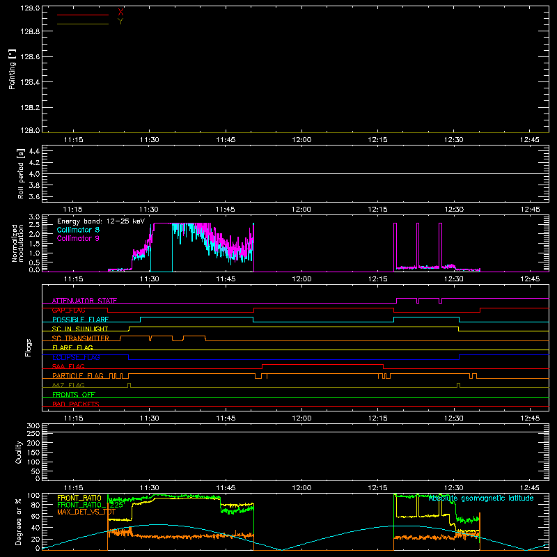Select the olive legend line beside Y
The image size is (557, 557).
tap(83, 24)
